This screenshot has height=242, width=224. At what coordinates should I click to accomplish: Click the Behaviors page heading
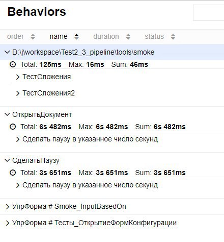(x=37, y=12)
